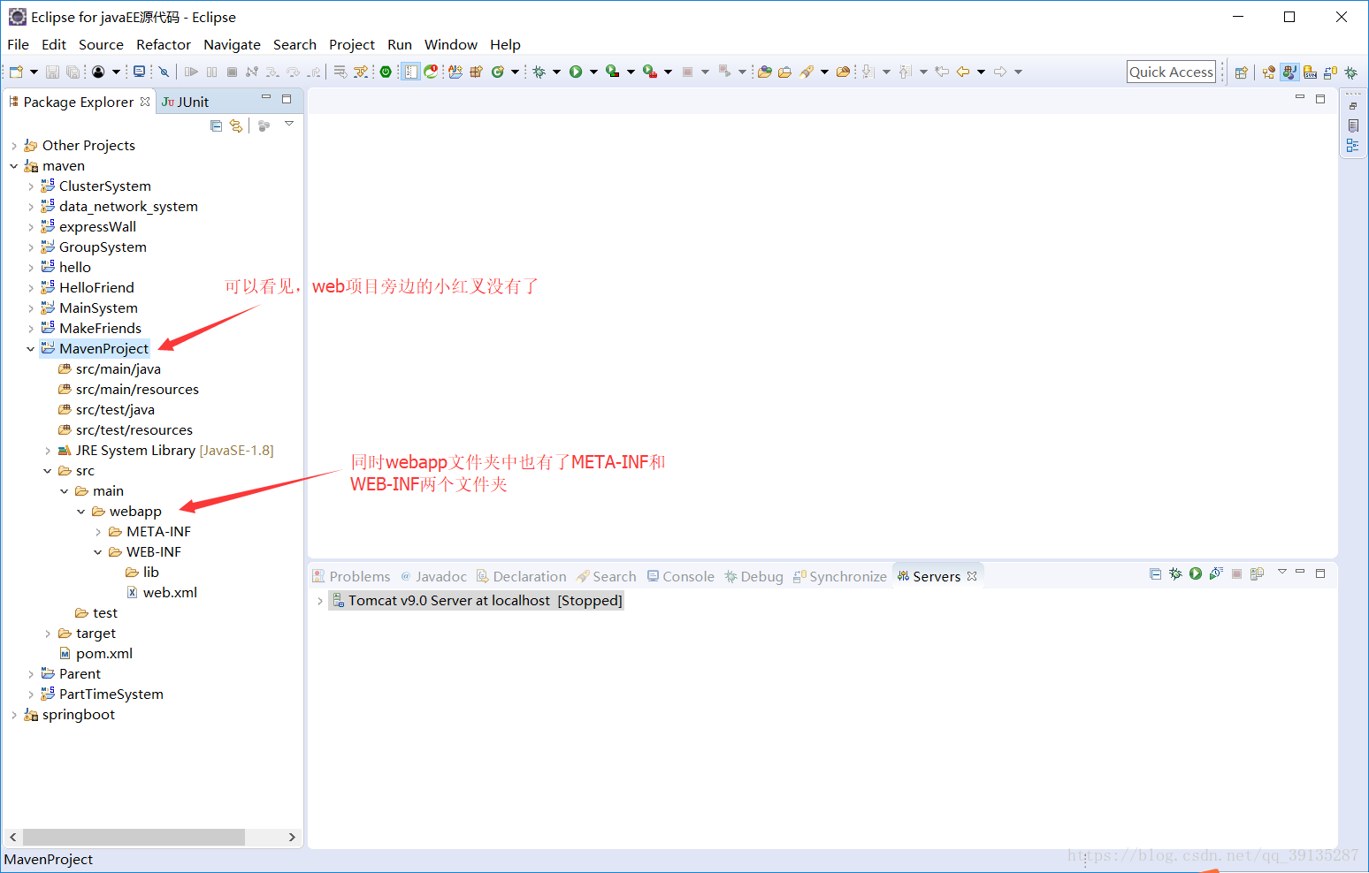The image size is (1369, 873).
Task: Click the right arrow of the Package Explorer scrollbar
Action: click(x=292, y=837)
